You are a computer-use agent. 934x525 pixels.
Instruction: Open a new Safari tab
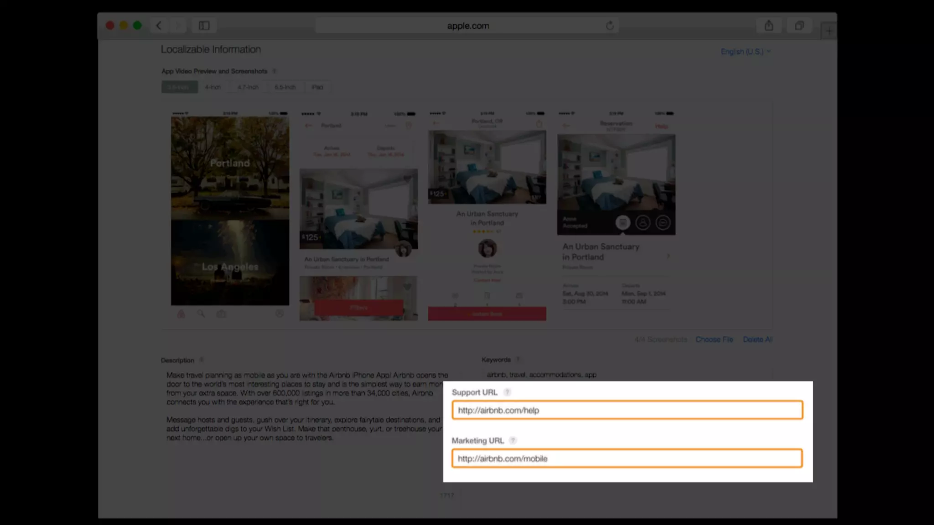point(829,31)
